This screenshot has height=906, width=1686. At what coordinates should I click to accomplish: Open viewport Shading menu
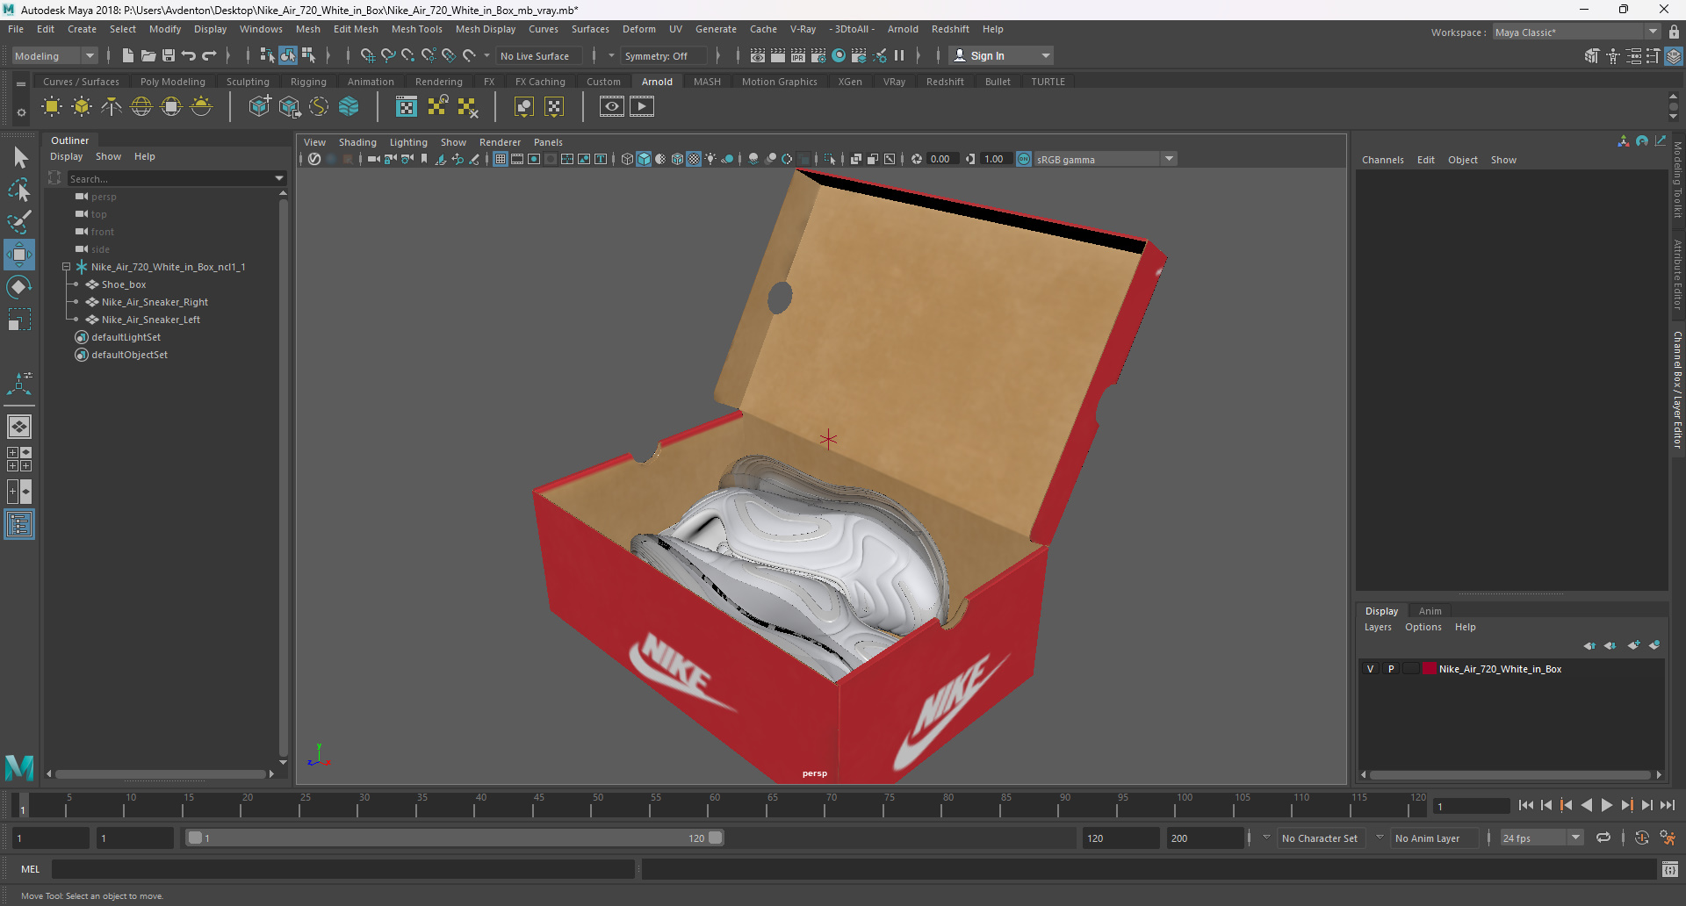[x=357, y=142]
